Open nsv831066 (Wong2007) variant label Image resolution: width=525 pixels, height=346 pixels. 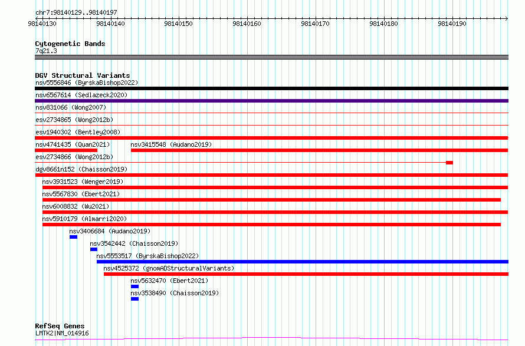[71, 107]
